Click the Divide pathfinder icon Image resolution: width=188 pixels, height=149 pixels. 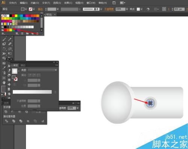(6, 121)
